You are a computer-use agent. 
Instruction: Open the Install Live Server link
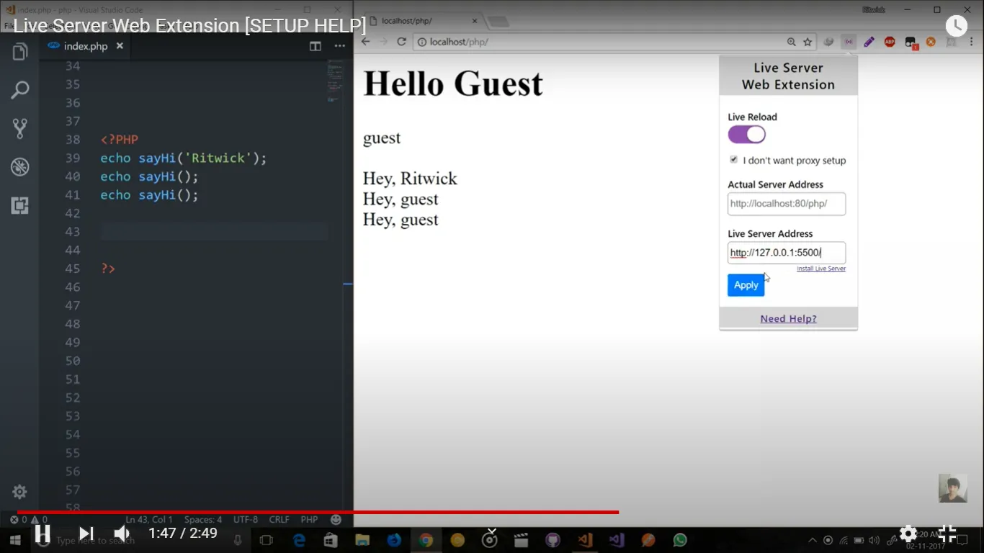(x=821, y=269)
